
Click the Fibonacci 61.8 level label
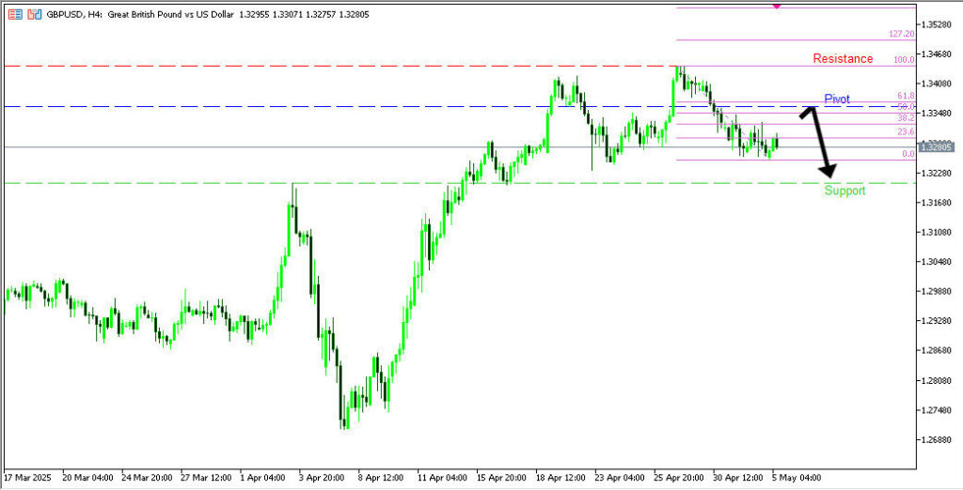[x=905, y=96]
